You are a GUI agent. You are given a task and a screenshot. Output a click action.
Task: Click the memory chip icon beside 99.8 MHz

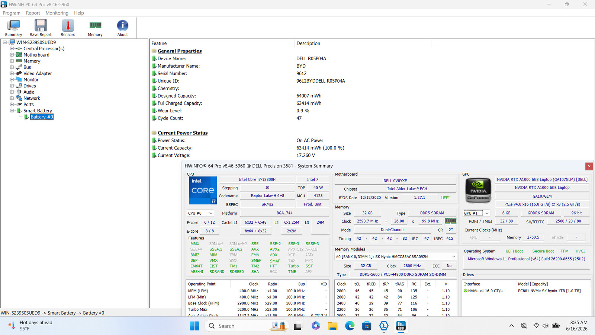[450, 221]
